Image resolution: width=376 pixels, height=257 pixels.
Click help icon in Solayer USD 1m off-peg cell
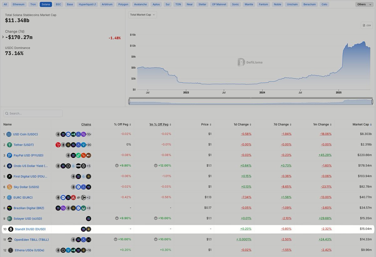point(156,219)
